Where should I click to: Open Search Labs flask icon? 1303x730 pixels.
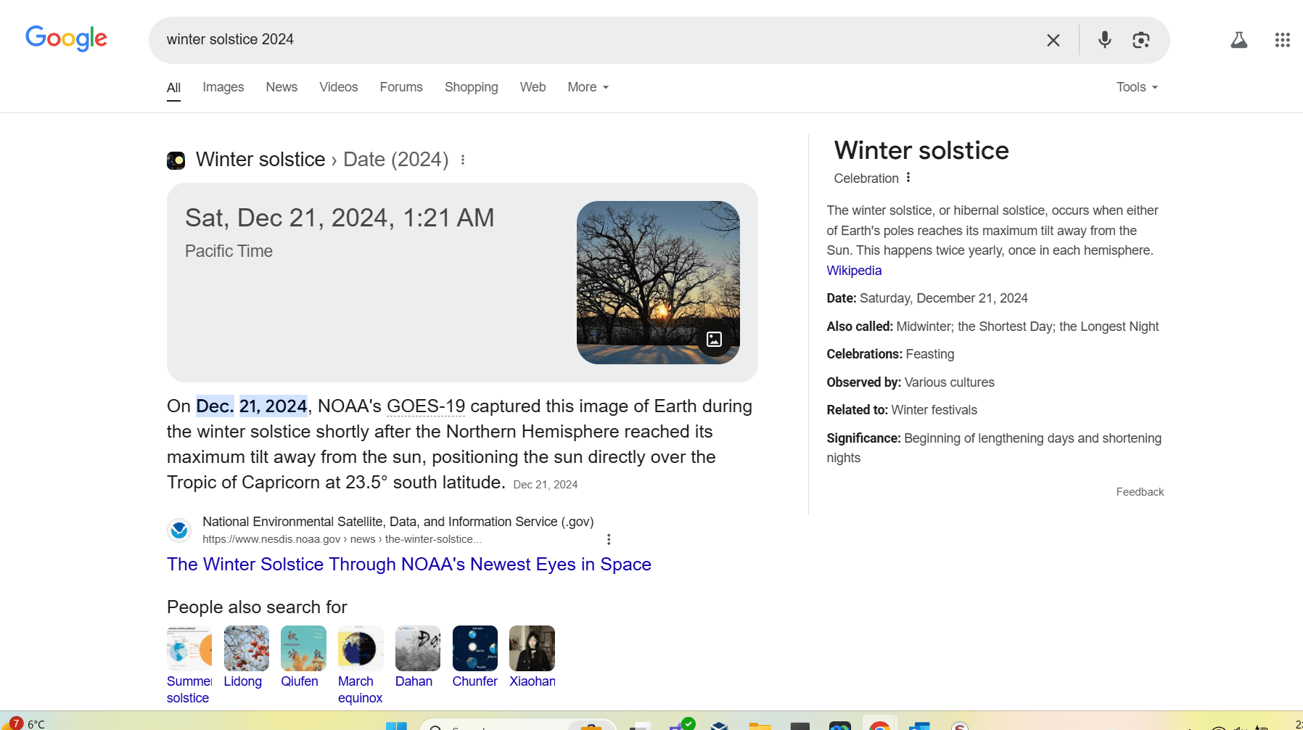1238,40
